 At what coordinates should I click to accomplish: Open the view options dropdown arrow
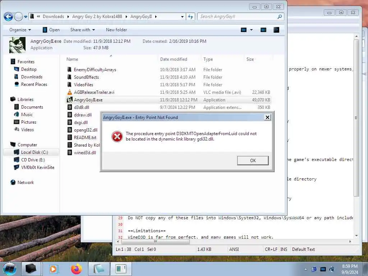coord(251,30)
